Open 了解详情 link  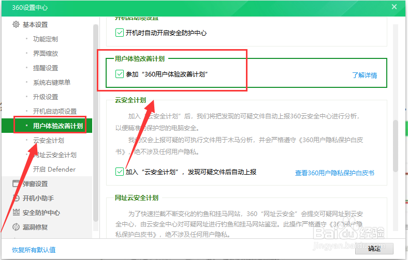click(x=365, y=75)
